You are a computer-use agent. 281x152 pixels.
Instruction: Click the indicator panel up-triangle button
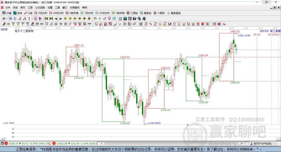(3, 139)
